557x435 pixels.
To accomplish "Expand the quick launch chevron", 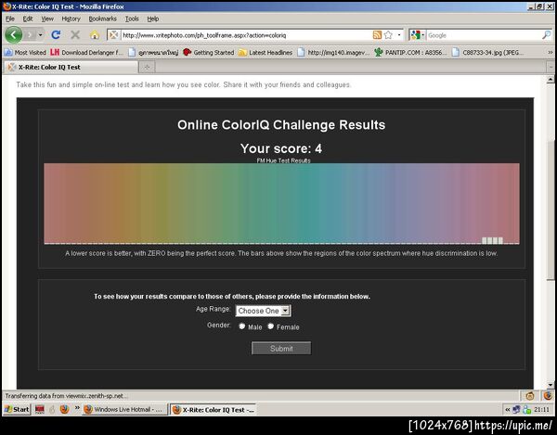I will [x=77, y=408].
